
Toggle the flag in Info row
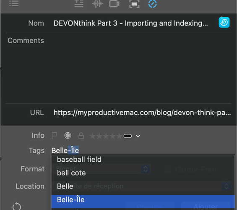[54, 135]
